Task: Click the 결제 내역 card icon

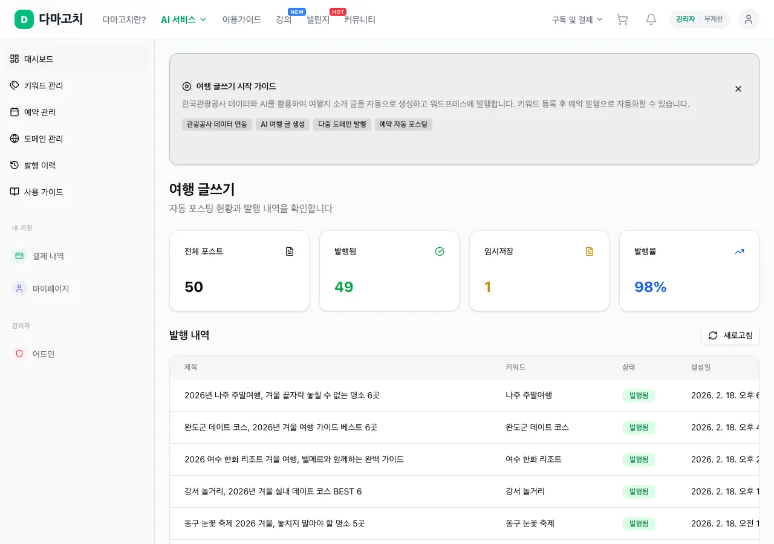Action: 19,256
